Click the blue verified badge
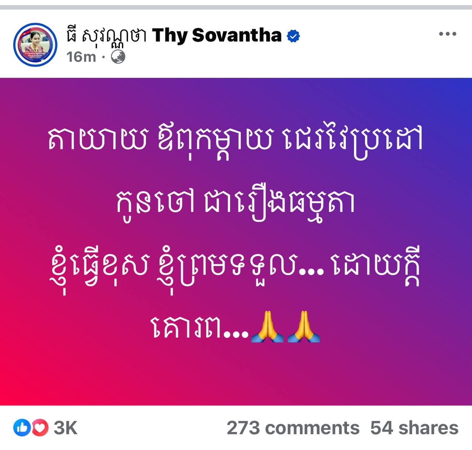This screenshot has width=472, height=450. (x=294, y=36)
